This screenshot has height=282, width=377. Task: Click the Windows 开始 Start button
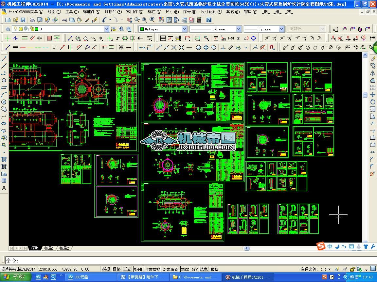pyautogui.click(x=15, y=277)
